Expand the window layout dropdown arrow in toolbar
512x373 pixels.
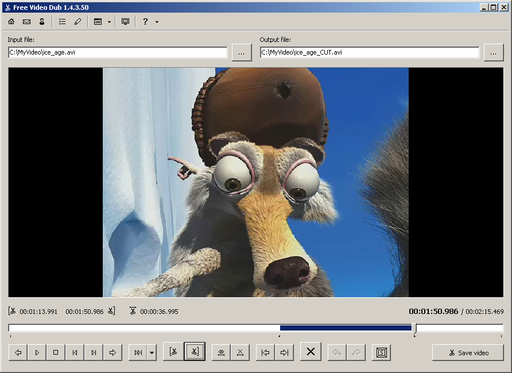[x=109, y=22]
